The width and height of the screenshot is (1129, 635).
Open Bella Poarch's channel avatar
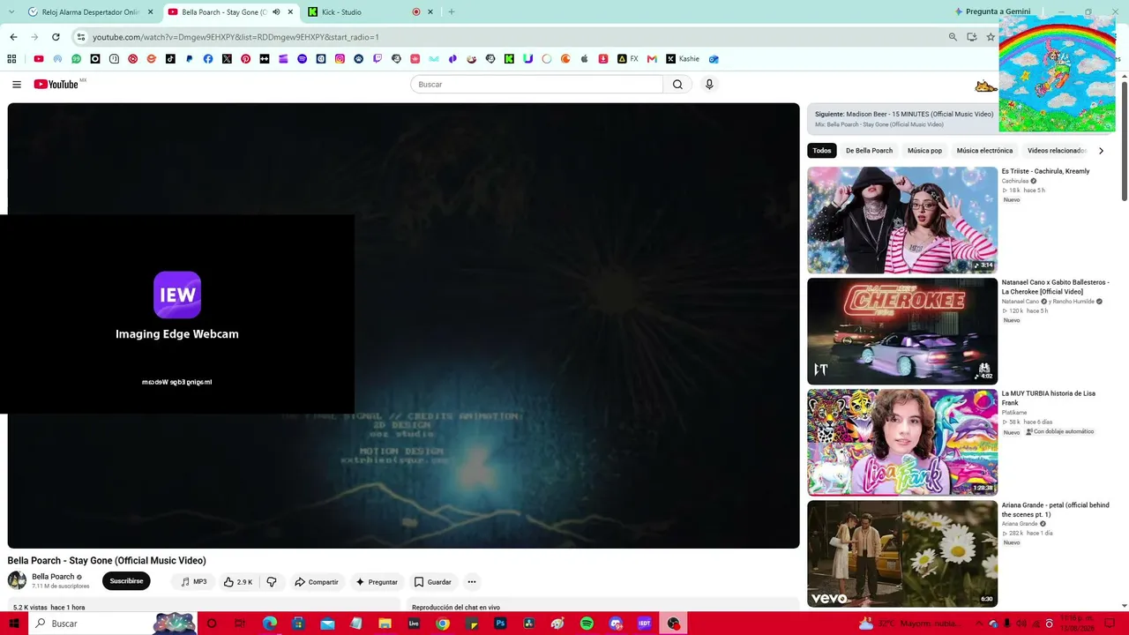[17, 580]
